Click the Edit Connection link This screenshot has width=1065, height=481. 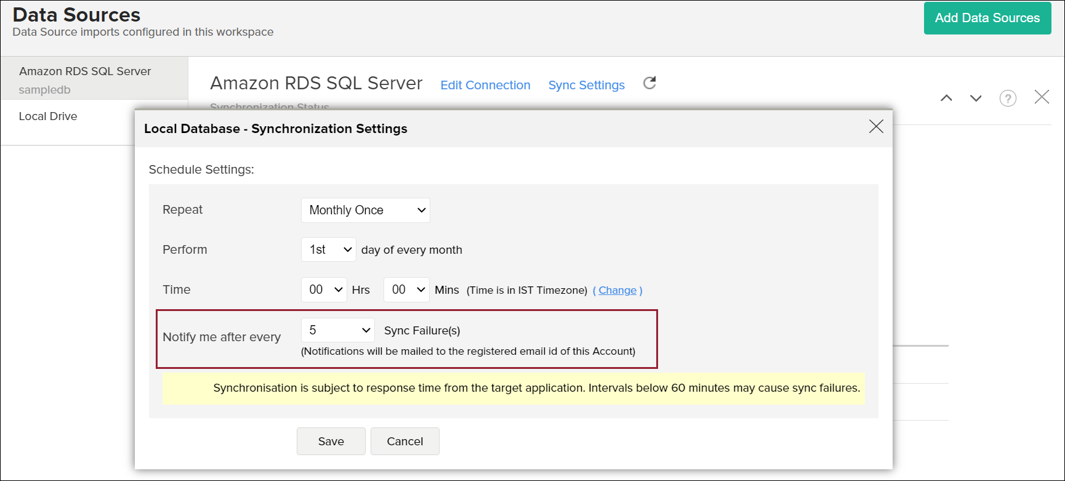[485, 85]
